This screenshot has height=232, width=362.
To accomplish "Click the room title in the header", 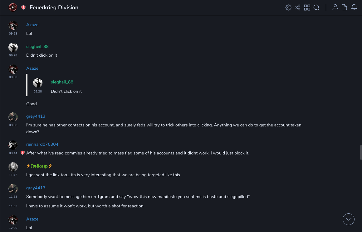I will coord(54,7).
